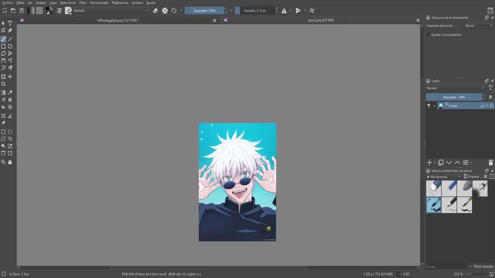Select the Zoom magnifier tool

[x=3, y=162]
